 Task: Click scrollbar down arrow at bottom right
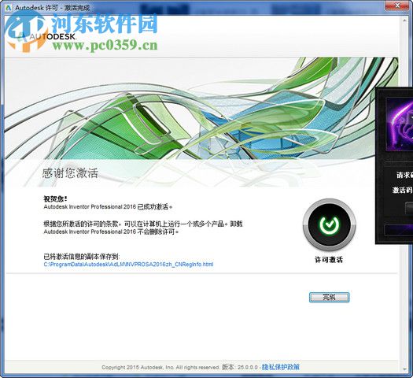coord(405,369)
